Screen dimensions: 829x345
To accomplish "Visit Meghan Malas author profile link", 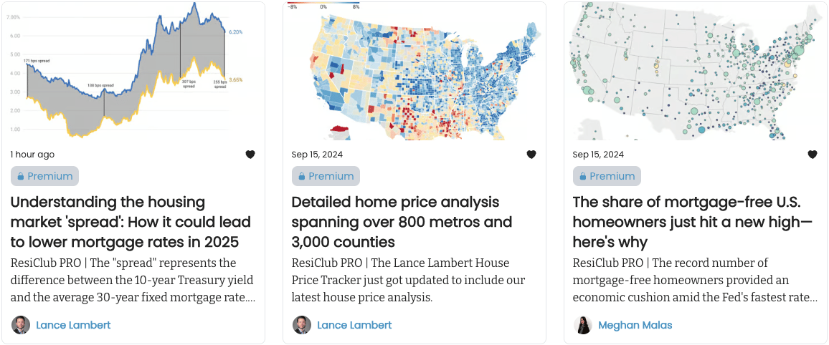I will pyautogui.click(x=635, y=325).
